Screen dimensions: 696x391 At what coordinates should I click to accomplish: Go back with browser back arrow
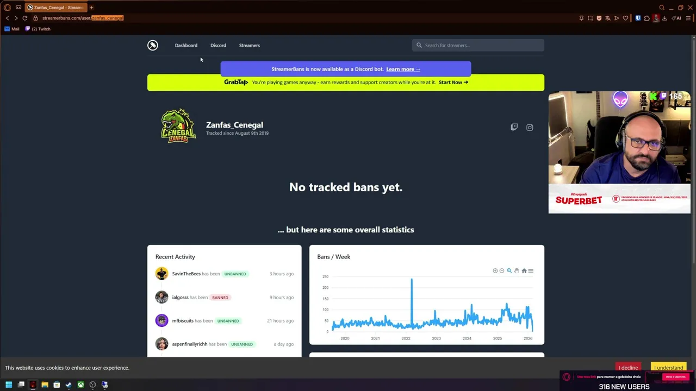[7, 18]
